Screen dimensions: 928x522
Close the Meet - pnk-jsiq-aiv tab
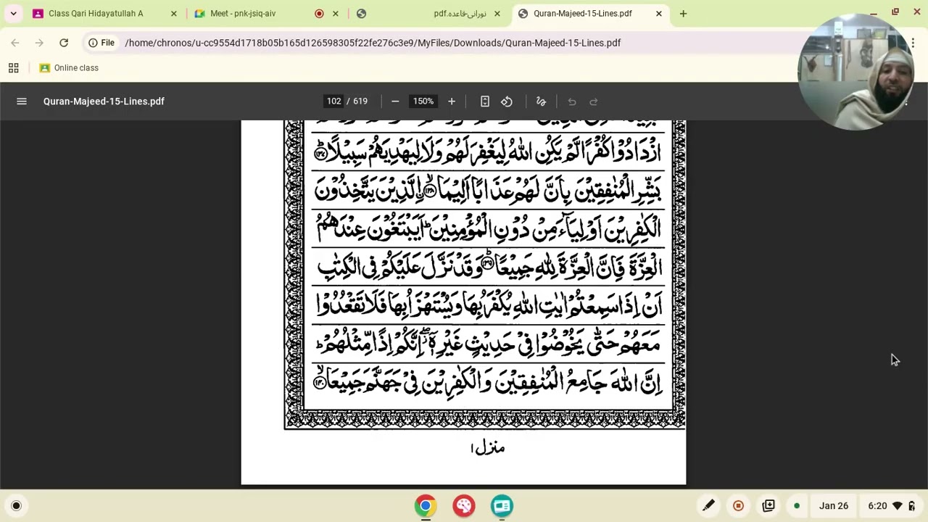335,13
